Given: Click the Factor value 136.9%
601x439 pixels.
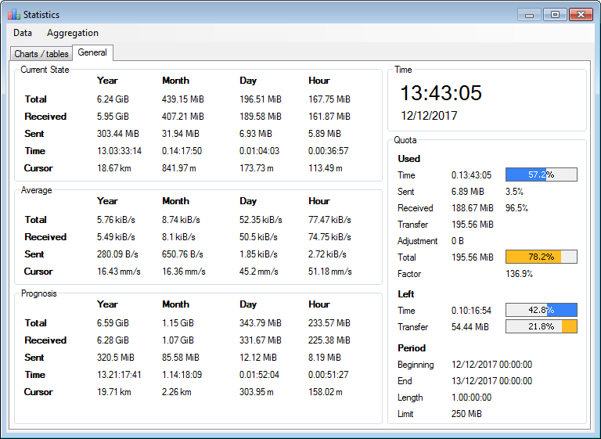Looking at the screenshot, I should (519, 274).
